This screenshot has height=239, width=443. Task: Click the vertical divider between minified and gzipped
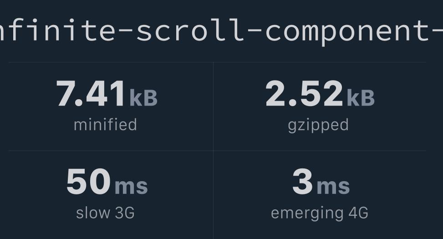tap(214, 107)
